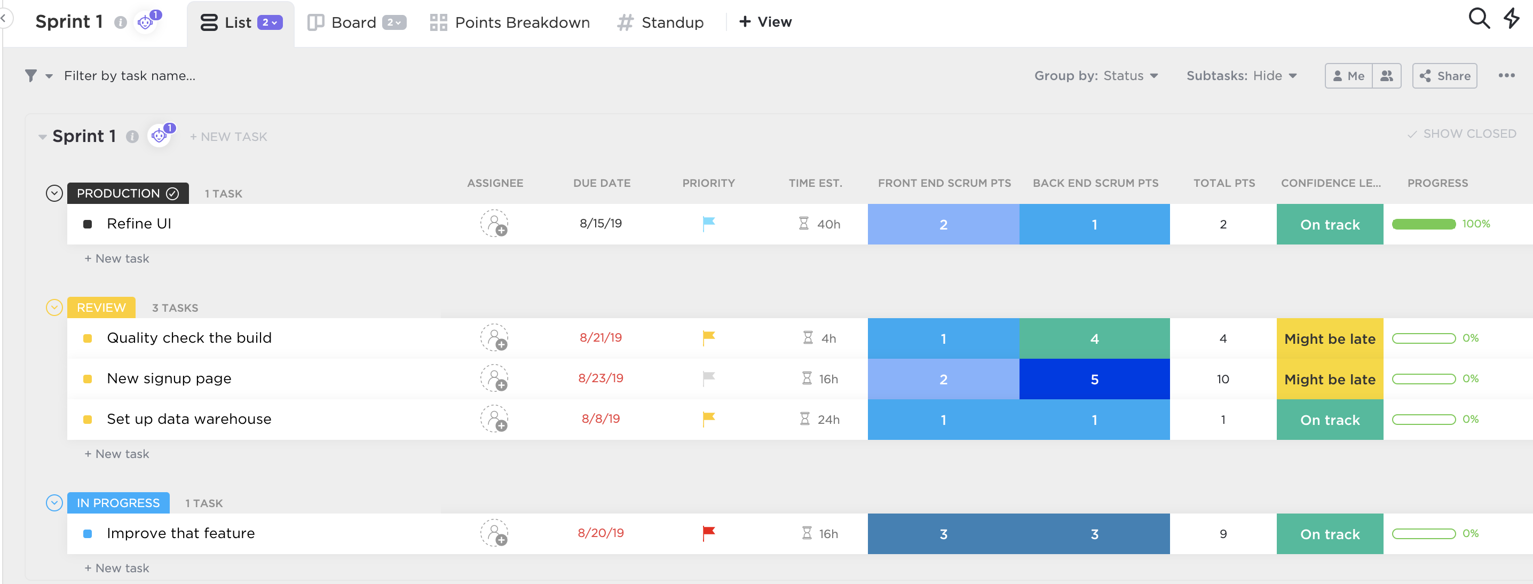This screenshot has width=1533, height=584.
Task: Open the Group by Status dropdown
Action: pyautogui.click(x=1096, y=76)
